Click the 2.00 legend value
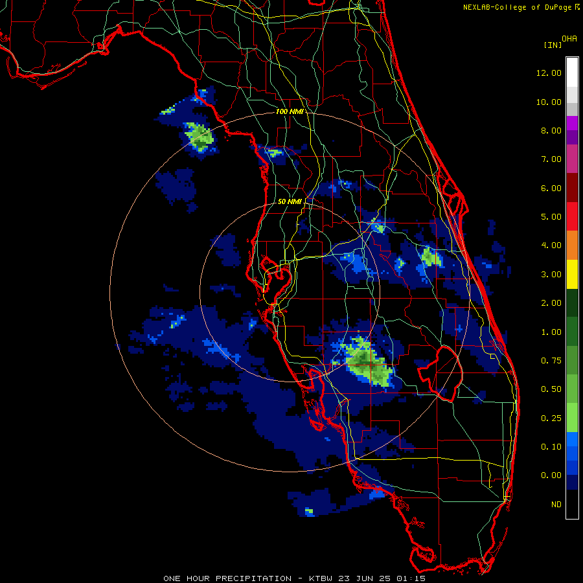Viewport: 583px width, 583px height. coord(551,303)
